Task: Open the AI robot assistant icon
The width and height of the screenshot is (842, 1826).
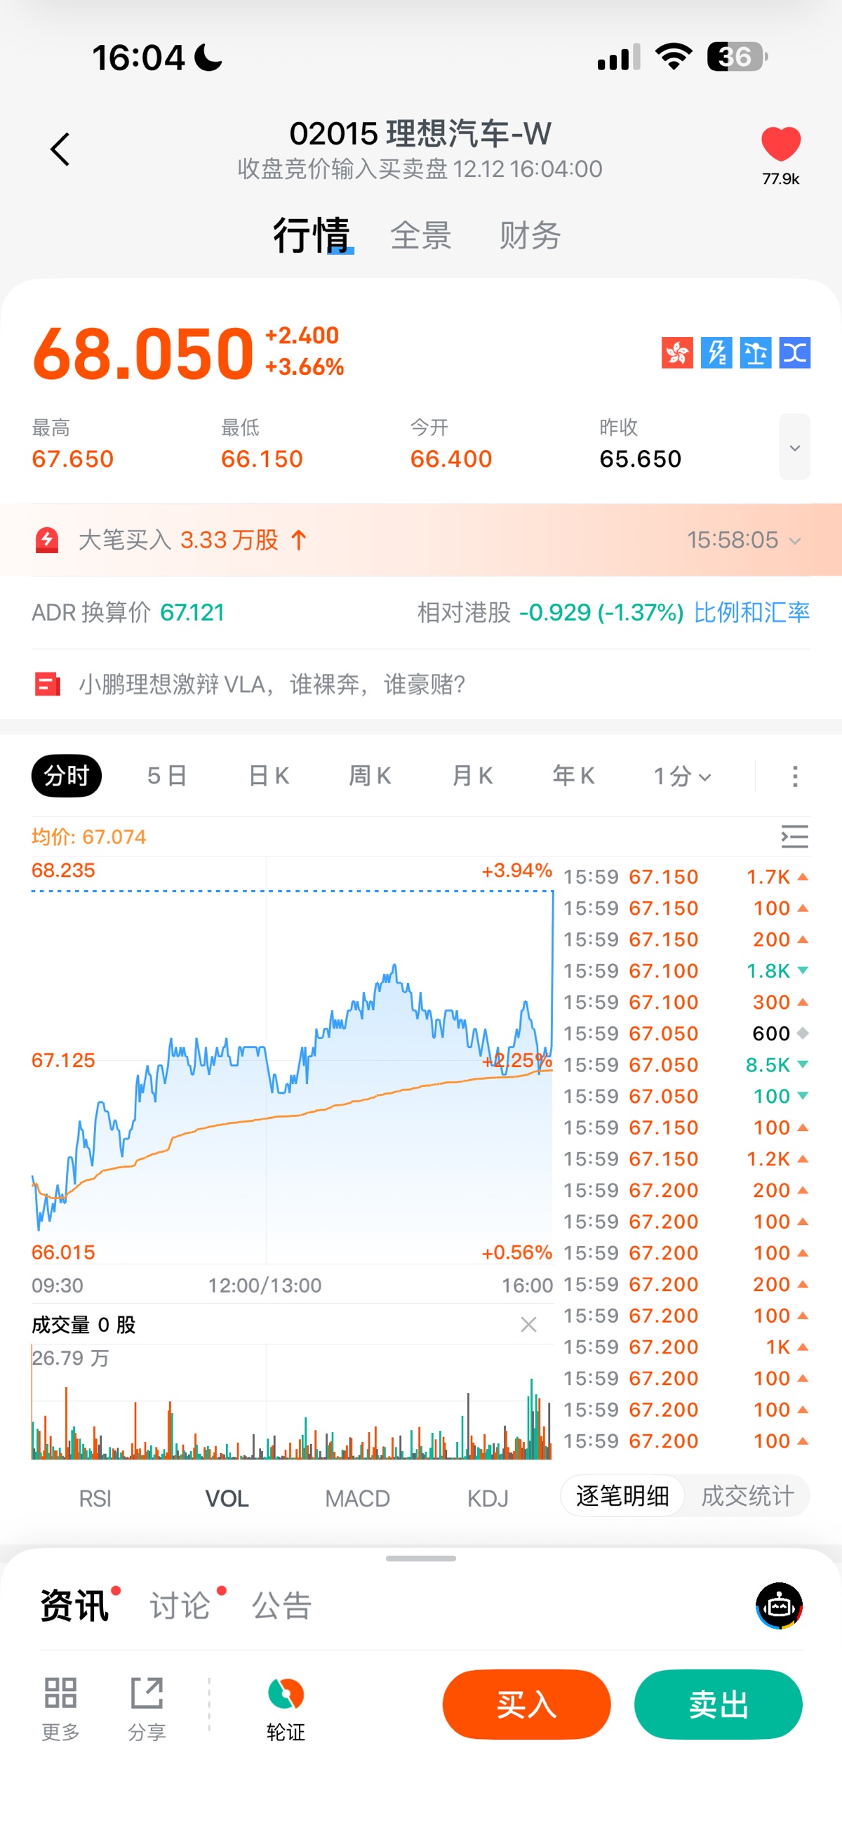Action: 779,1606
